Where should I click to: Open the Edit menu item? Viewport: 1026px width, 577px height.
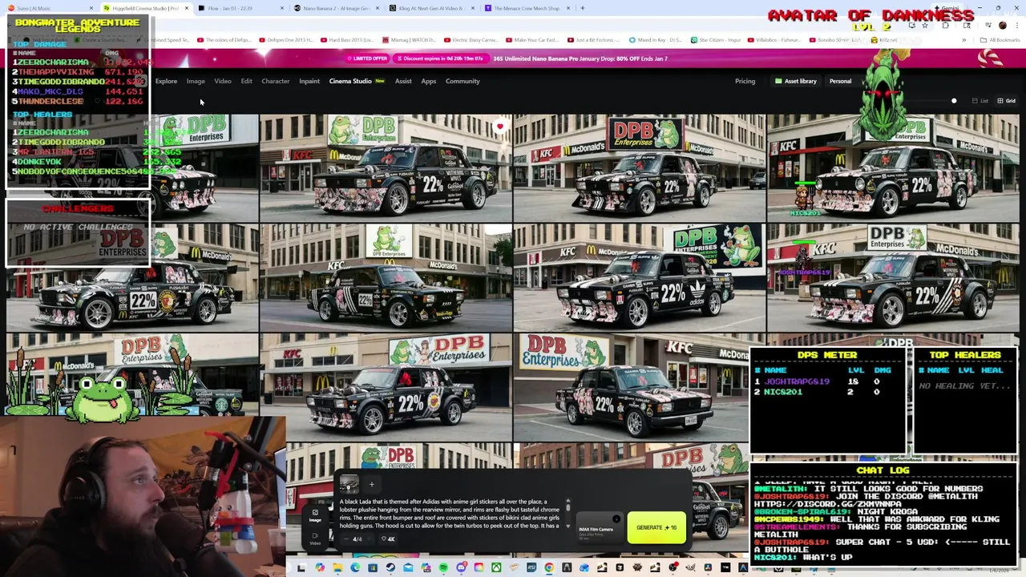tap(246, 81)
